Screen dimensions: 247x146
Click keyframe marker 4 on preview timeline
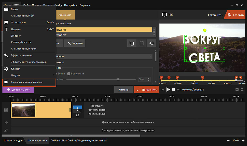point(202,77)
